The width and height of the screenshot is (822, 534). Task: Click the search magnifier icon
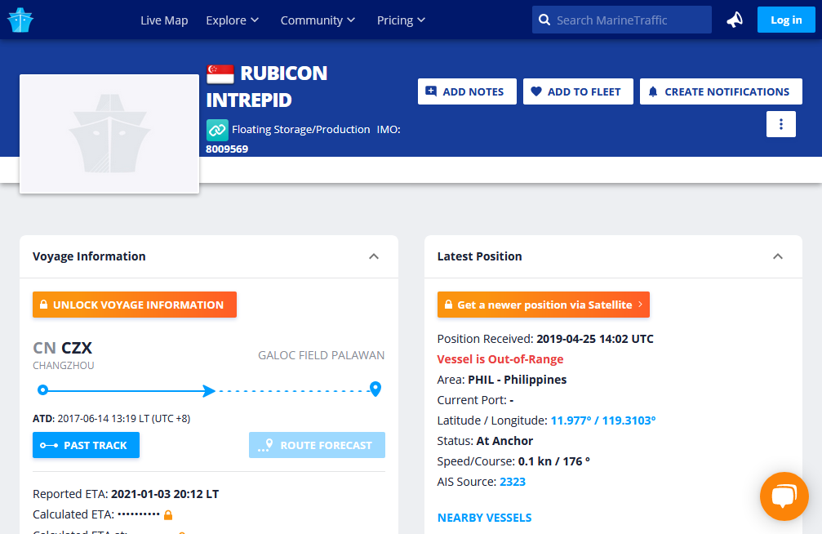(x=544, y=20)
